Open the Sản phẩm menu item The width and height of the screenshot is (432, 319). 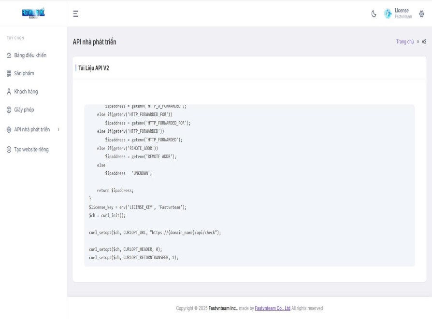pyautogui.click(x=24, y=74)
